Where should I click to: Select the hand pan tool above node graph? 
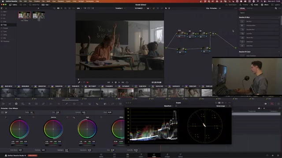click(169, 8)
